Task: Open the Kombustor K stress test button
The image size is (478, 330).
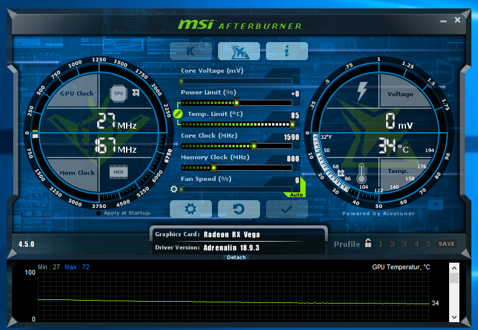Action: click(191, 51)
